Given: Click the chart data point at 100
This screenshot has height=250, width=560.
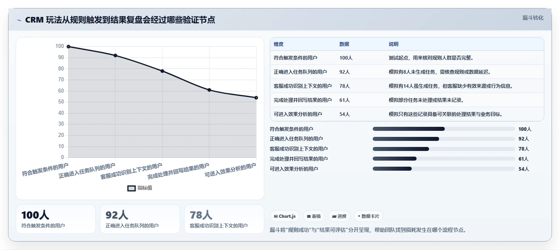Looking at the screenshot, I should point(68,47).
